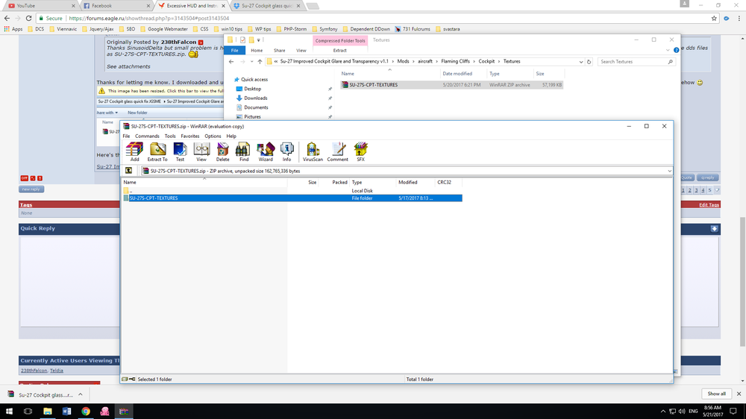The width and height of the screenshot is (746, 419).
Task: Click the forum new reply button
Action: point(32,189)
